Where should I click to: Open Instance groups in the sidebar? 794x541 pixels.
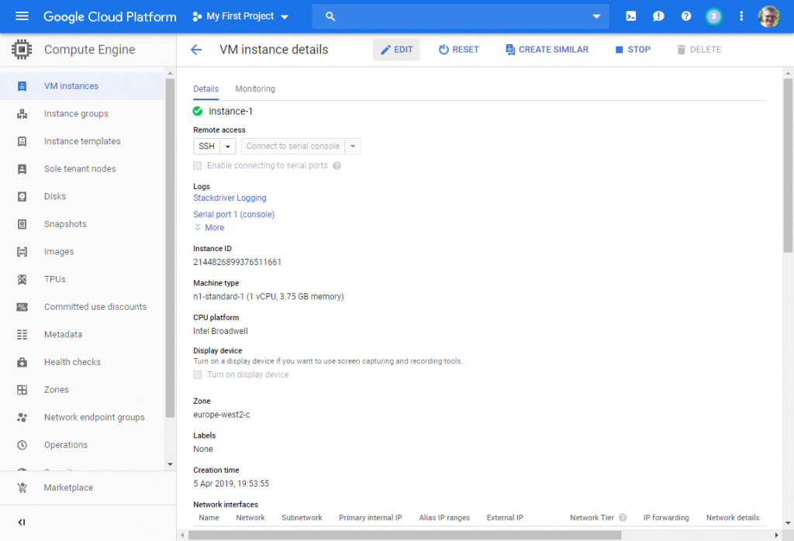(x=76, y=114)
